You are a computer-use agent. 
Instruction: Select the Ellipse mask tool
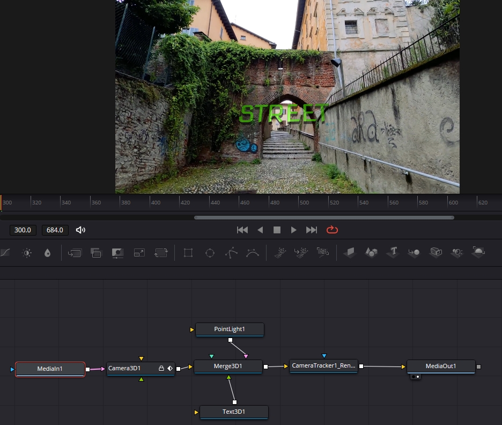(x=210, y=253)
